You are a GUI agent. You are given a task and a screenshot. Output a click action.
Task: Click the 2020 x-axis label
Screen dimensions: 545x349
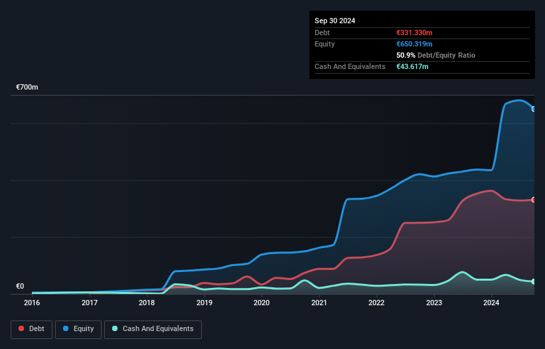click(262, 303)
